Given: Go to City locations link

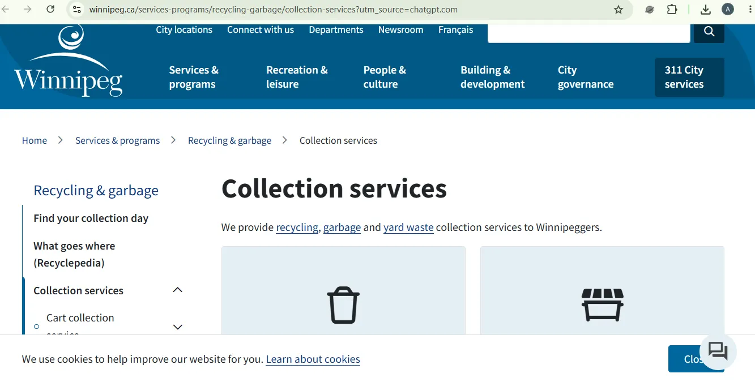Looking at the screenshot, I should [184, 30].
